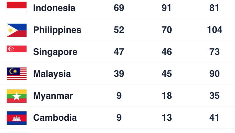Click the Cambodia flag icon
This screenshot has height=133, width=235.
[17, 118]
